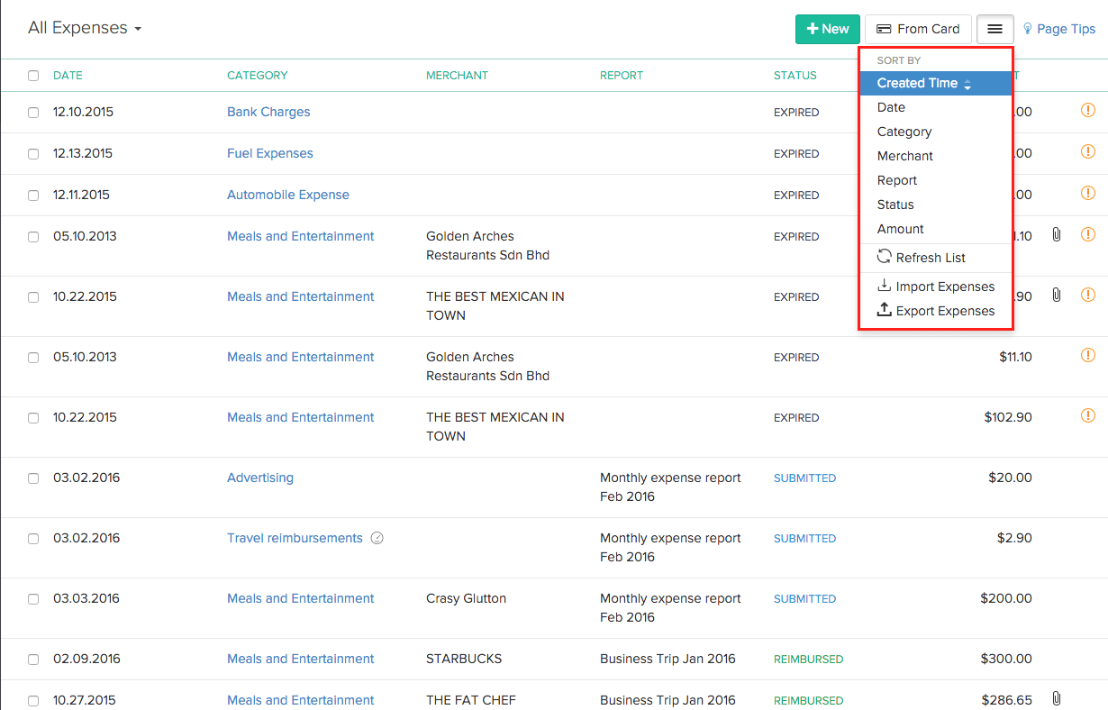
Task: Click the Import Expenses download icon
Action: click(885, 286)
